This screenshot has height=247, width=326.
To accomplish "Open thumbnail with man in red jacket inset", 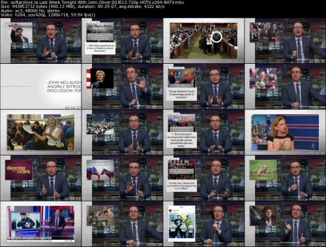I will point(40,40).
